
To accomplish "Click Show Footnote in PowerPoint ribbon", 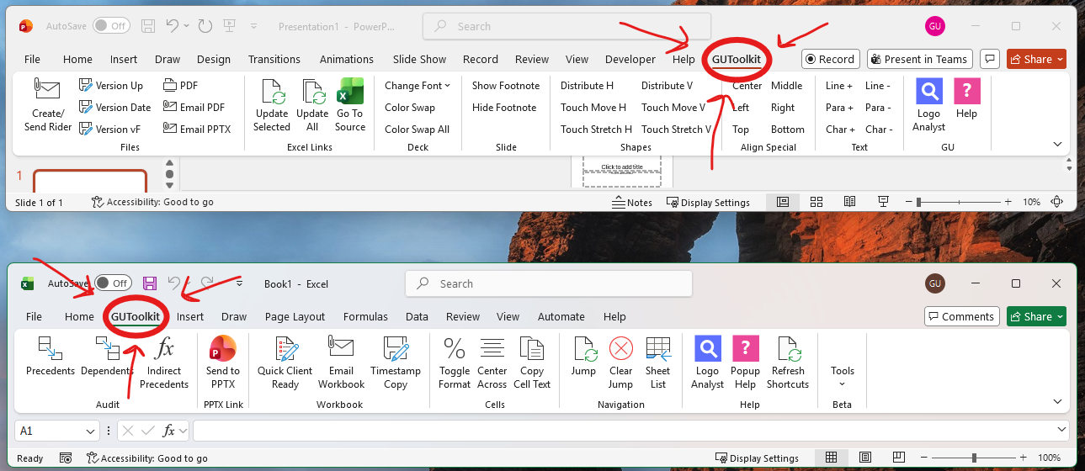I will pyautogui.click(x=506, y=85).
